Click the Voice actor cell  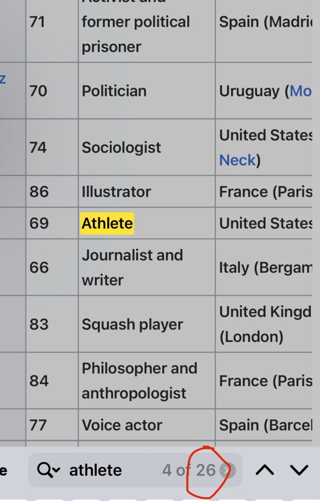pyautogui.click(x=122, y=425)
